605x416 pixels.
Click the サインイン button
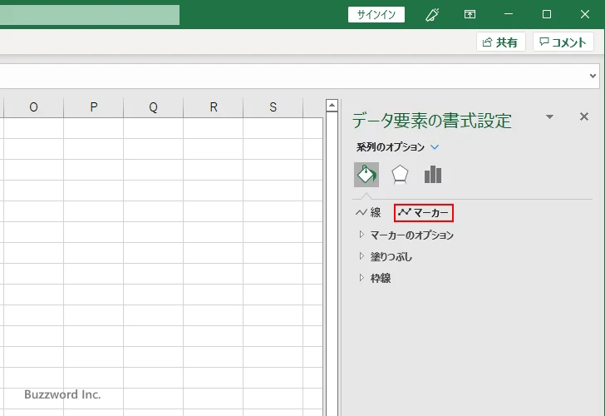coord(376,14)
